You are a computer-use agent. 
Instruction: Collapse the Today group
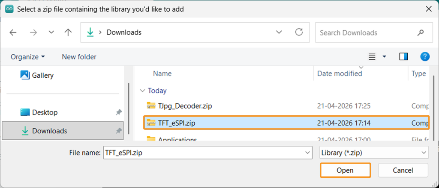[143, 91]
